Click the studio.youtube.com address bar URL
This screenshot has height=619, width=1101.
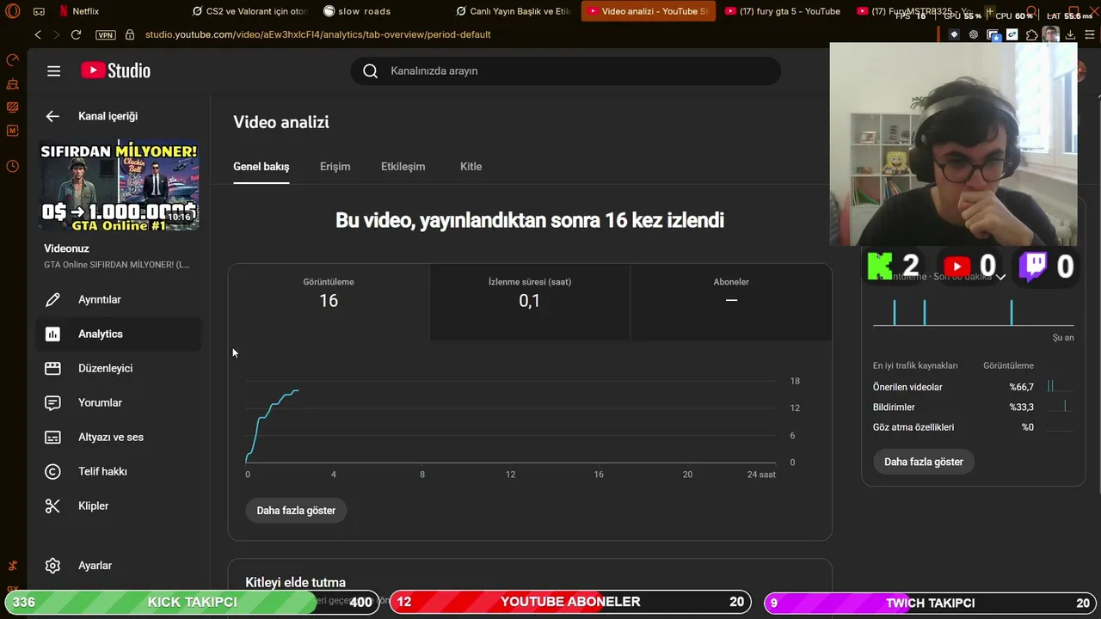317,34
